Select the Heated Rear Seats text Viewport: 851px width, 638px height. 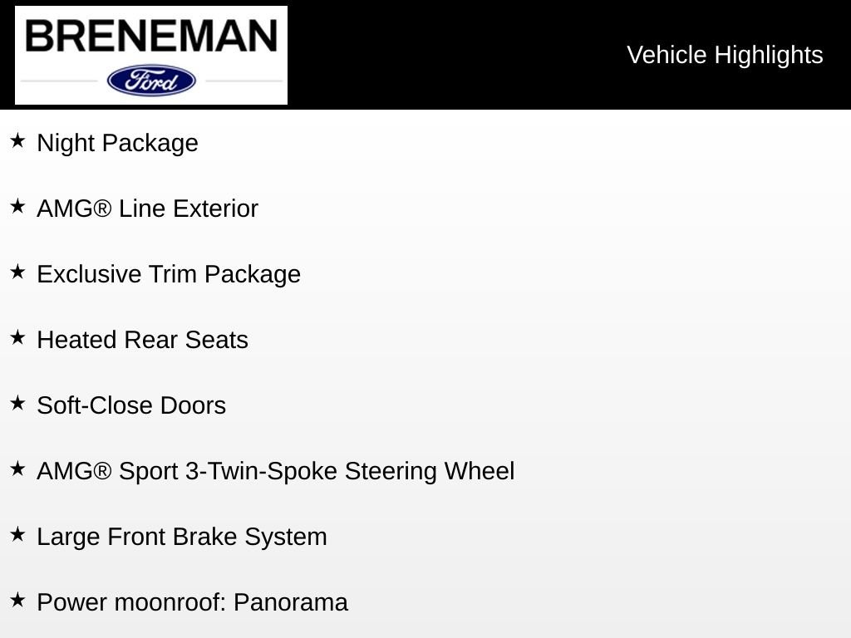143,340
